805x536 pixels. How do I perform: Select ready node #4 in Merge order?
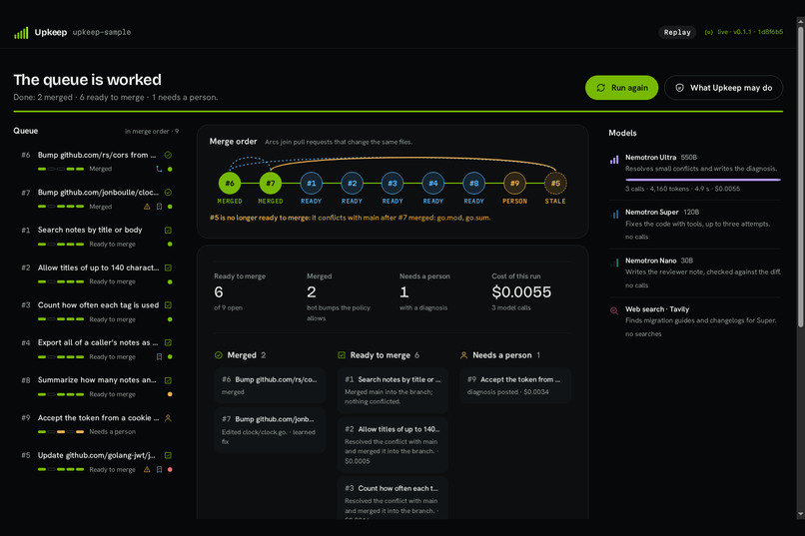click(x=433, y=183)
